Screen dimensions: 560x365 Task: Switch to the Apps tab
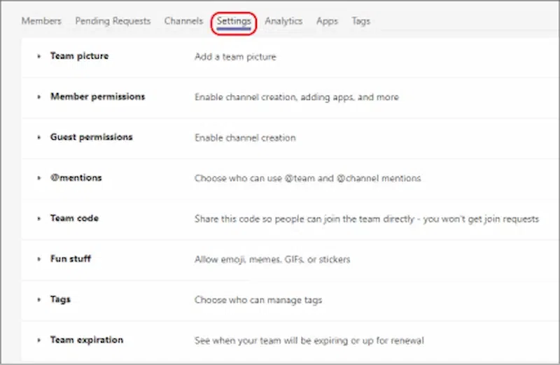(x=327, y=21)
